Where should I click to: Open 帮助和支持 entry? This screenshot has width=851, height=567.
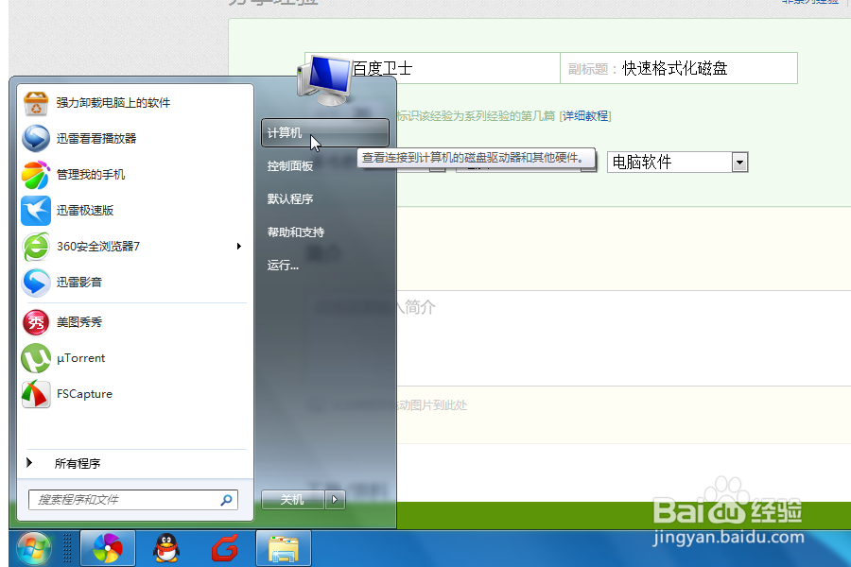tap(296, 232)
